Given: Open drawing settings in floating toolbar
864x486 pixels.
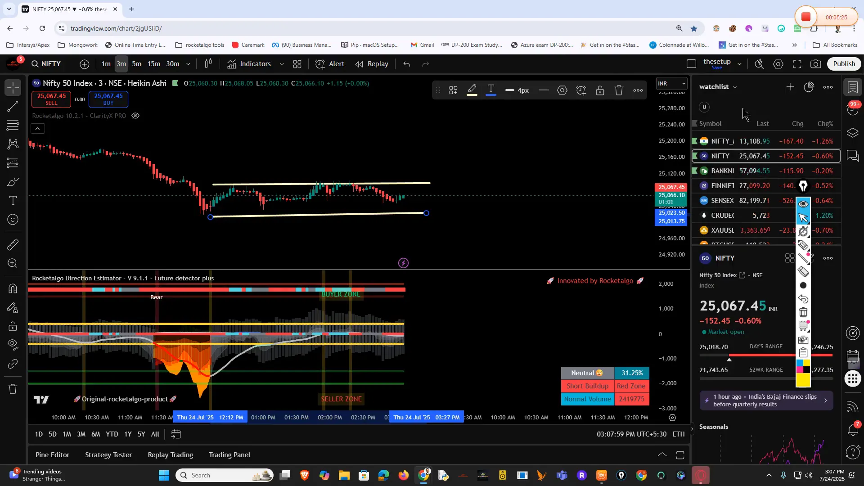Looking at the screenshot, I should coord(562,90).
